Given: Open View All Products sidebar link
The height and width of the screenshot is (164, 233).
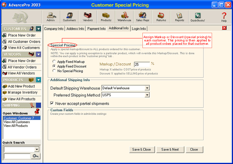Looking at the screenshot, I should click(x=22, y=99).
